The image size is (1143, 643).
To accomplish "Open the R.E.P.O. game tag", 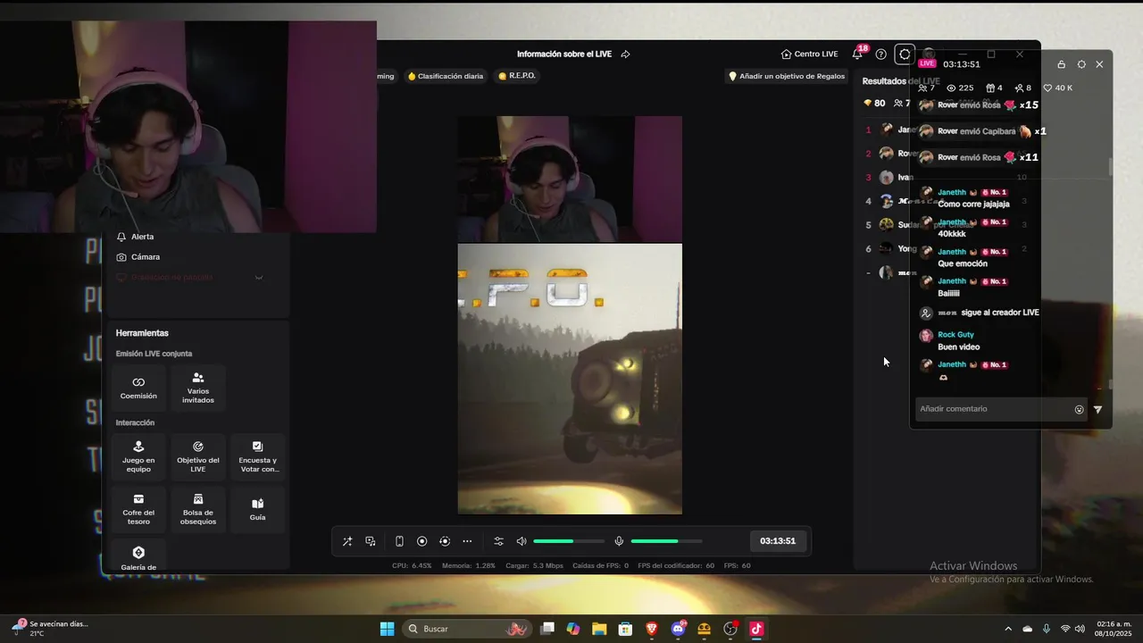I will 517,76.
